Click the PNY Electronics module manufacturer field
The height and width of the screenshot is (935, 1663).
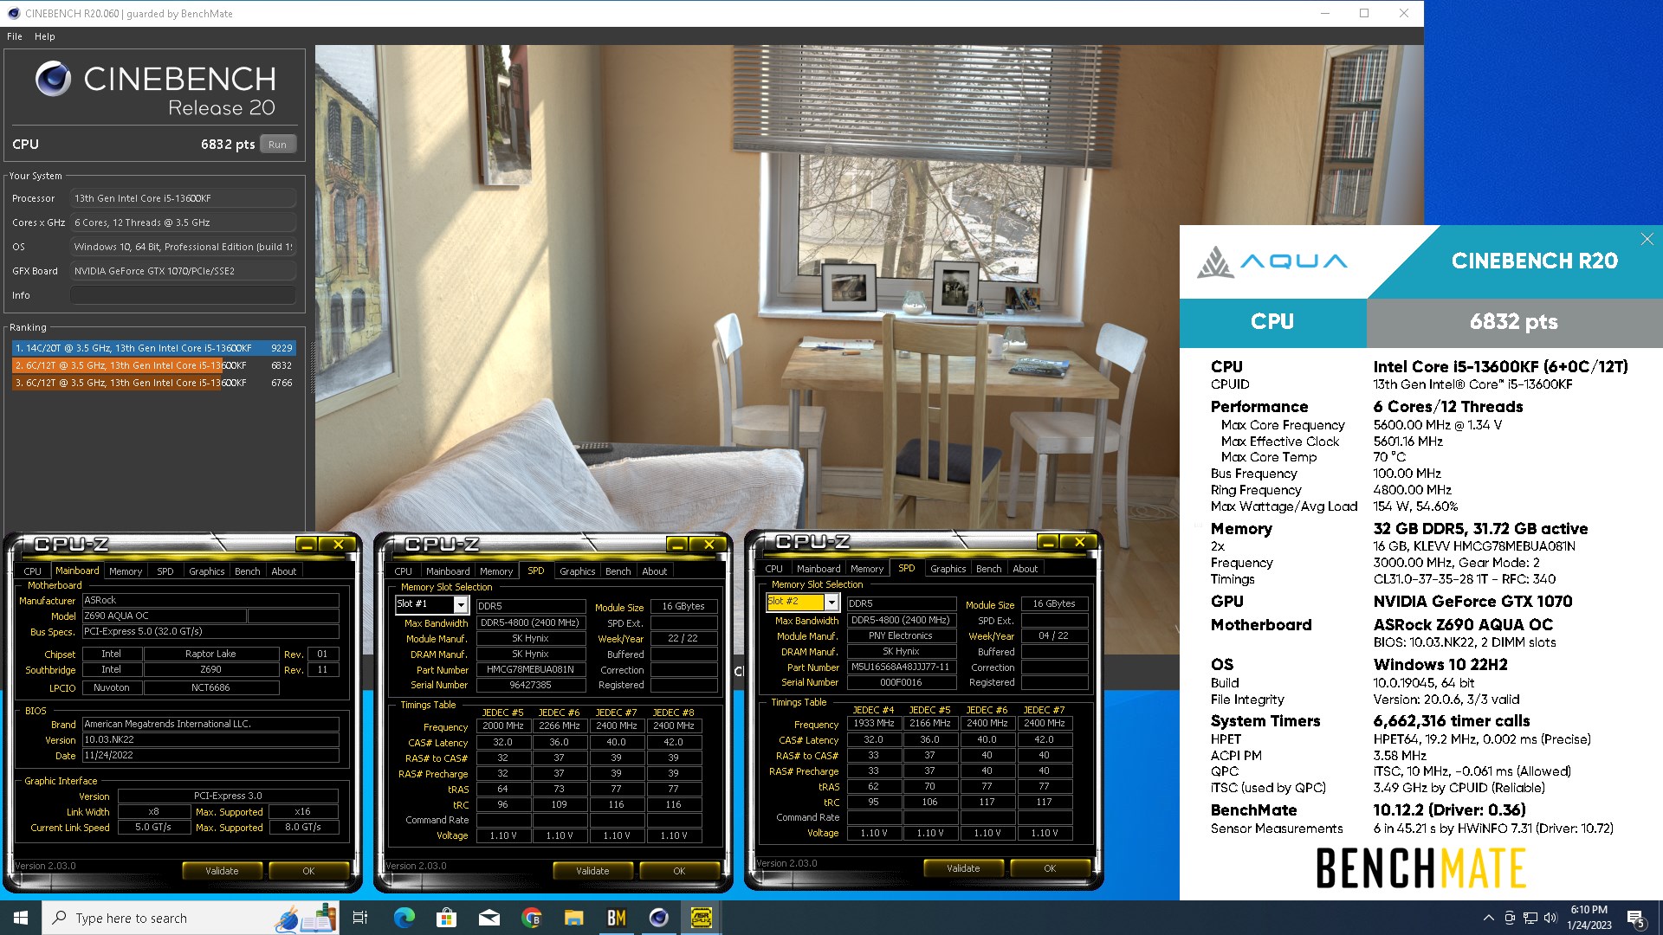[x=901, y=635]
